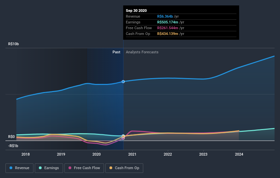The image size is (280, 178).
Task: Click the R$0 y-axis label
Action: 12,137
